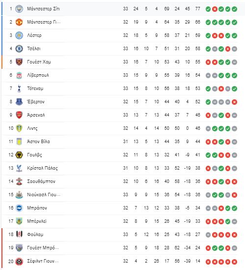Click the Μπράιτον team name

pos(37,208)
